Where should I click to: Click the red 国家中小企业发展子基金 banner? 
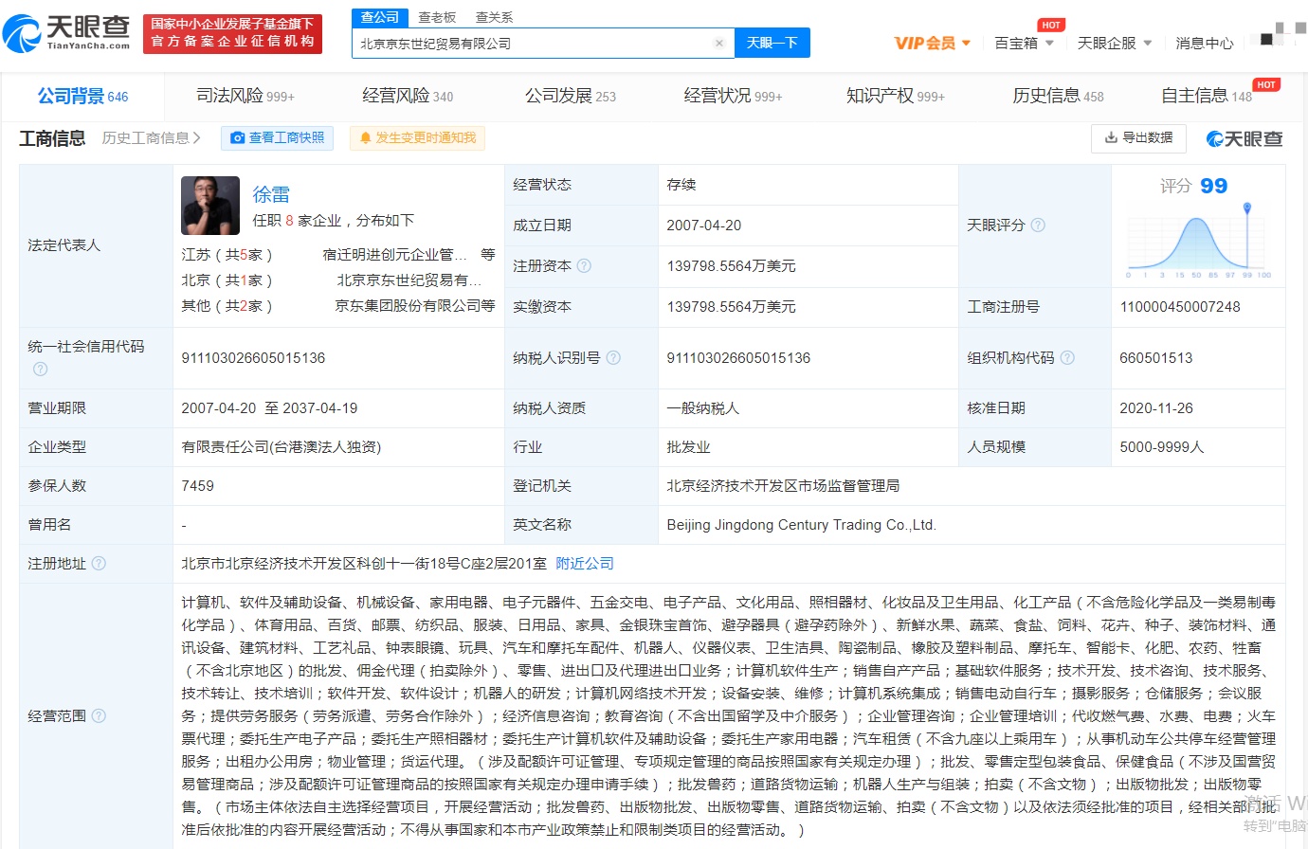232,33
